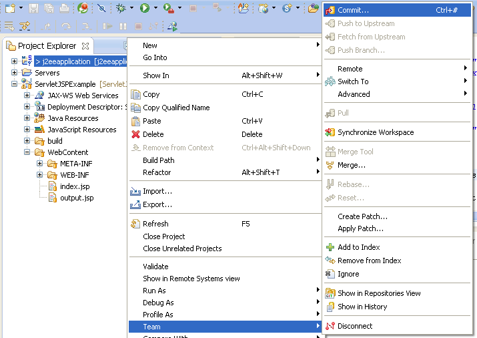This screenshot has height=338, width=477.
Task: Expand the build folder node
Action: tap(27, 141)
